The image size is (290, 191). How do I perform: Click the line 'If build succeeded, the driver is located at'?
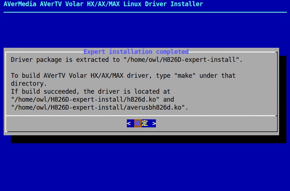tap(91, 92)
